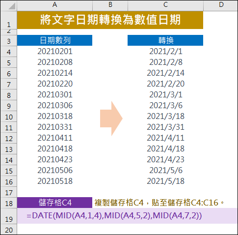Select converted date 2021/5/18
Viewport: 238px width, 235px height.
(165, 181)
